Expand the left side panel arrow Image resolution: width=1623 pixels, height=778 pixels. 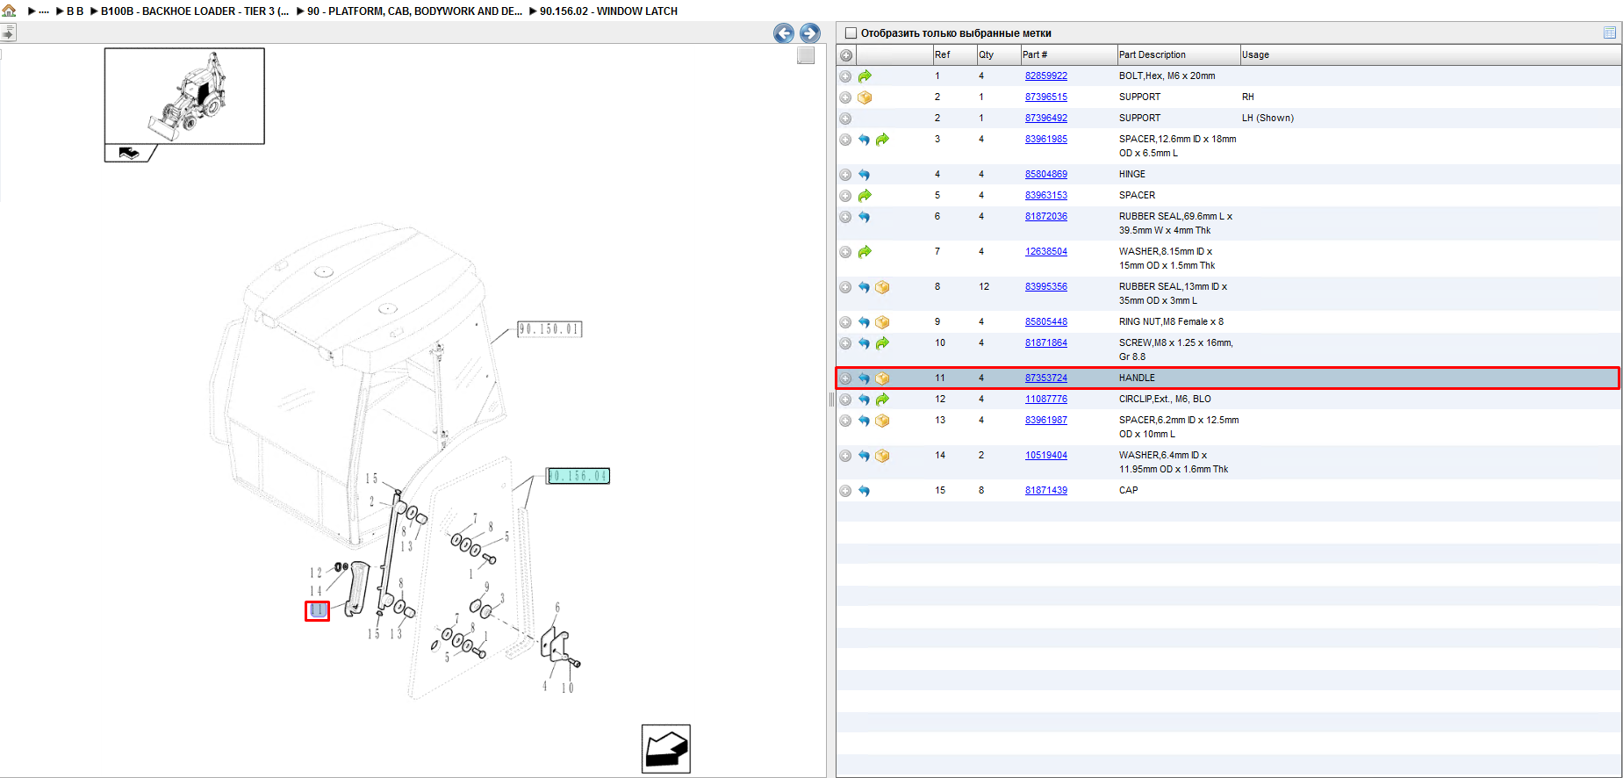8,32
